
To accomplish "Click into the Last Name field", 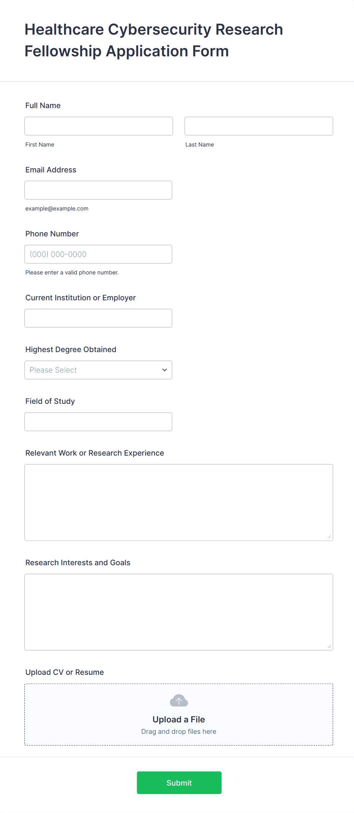I will [258, 126].
